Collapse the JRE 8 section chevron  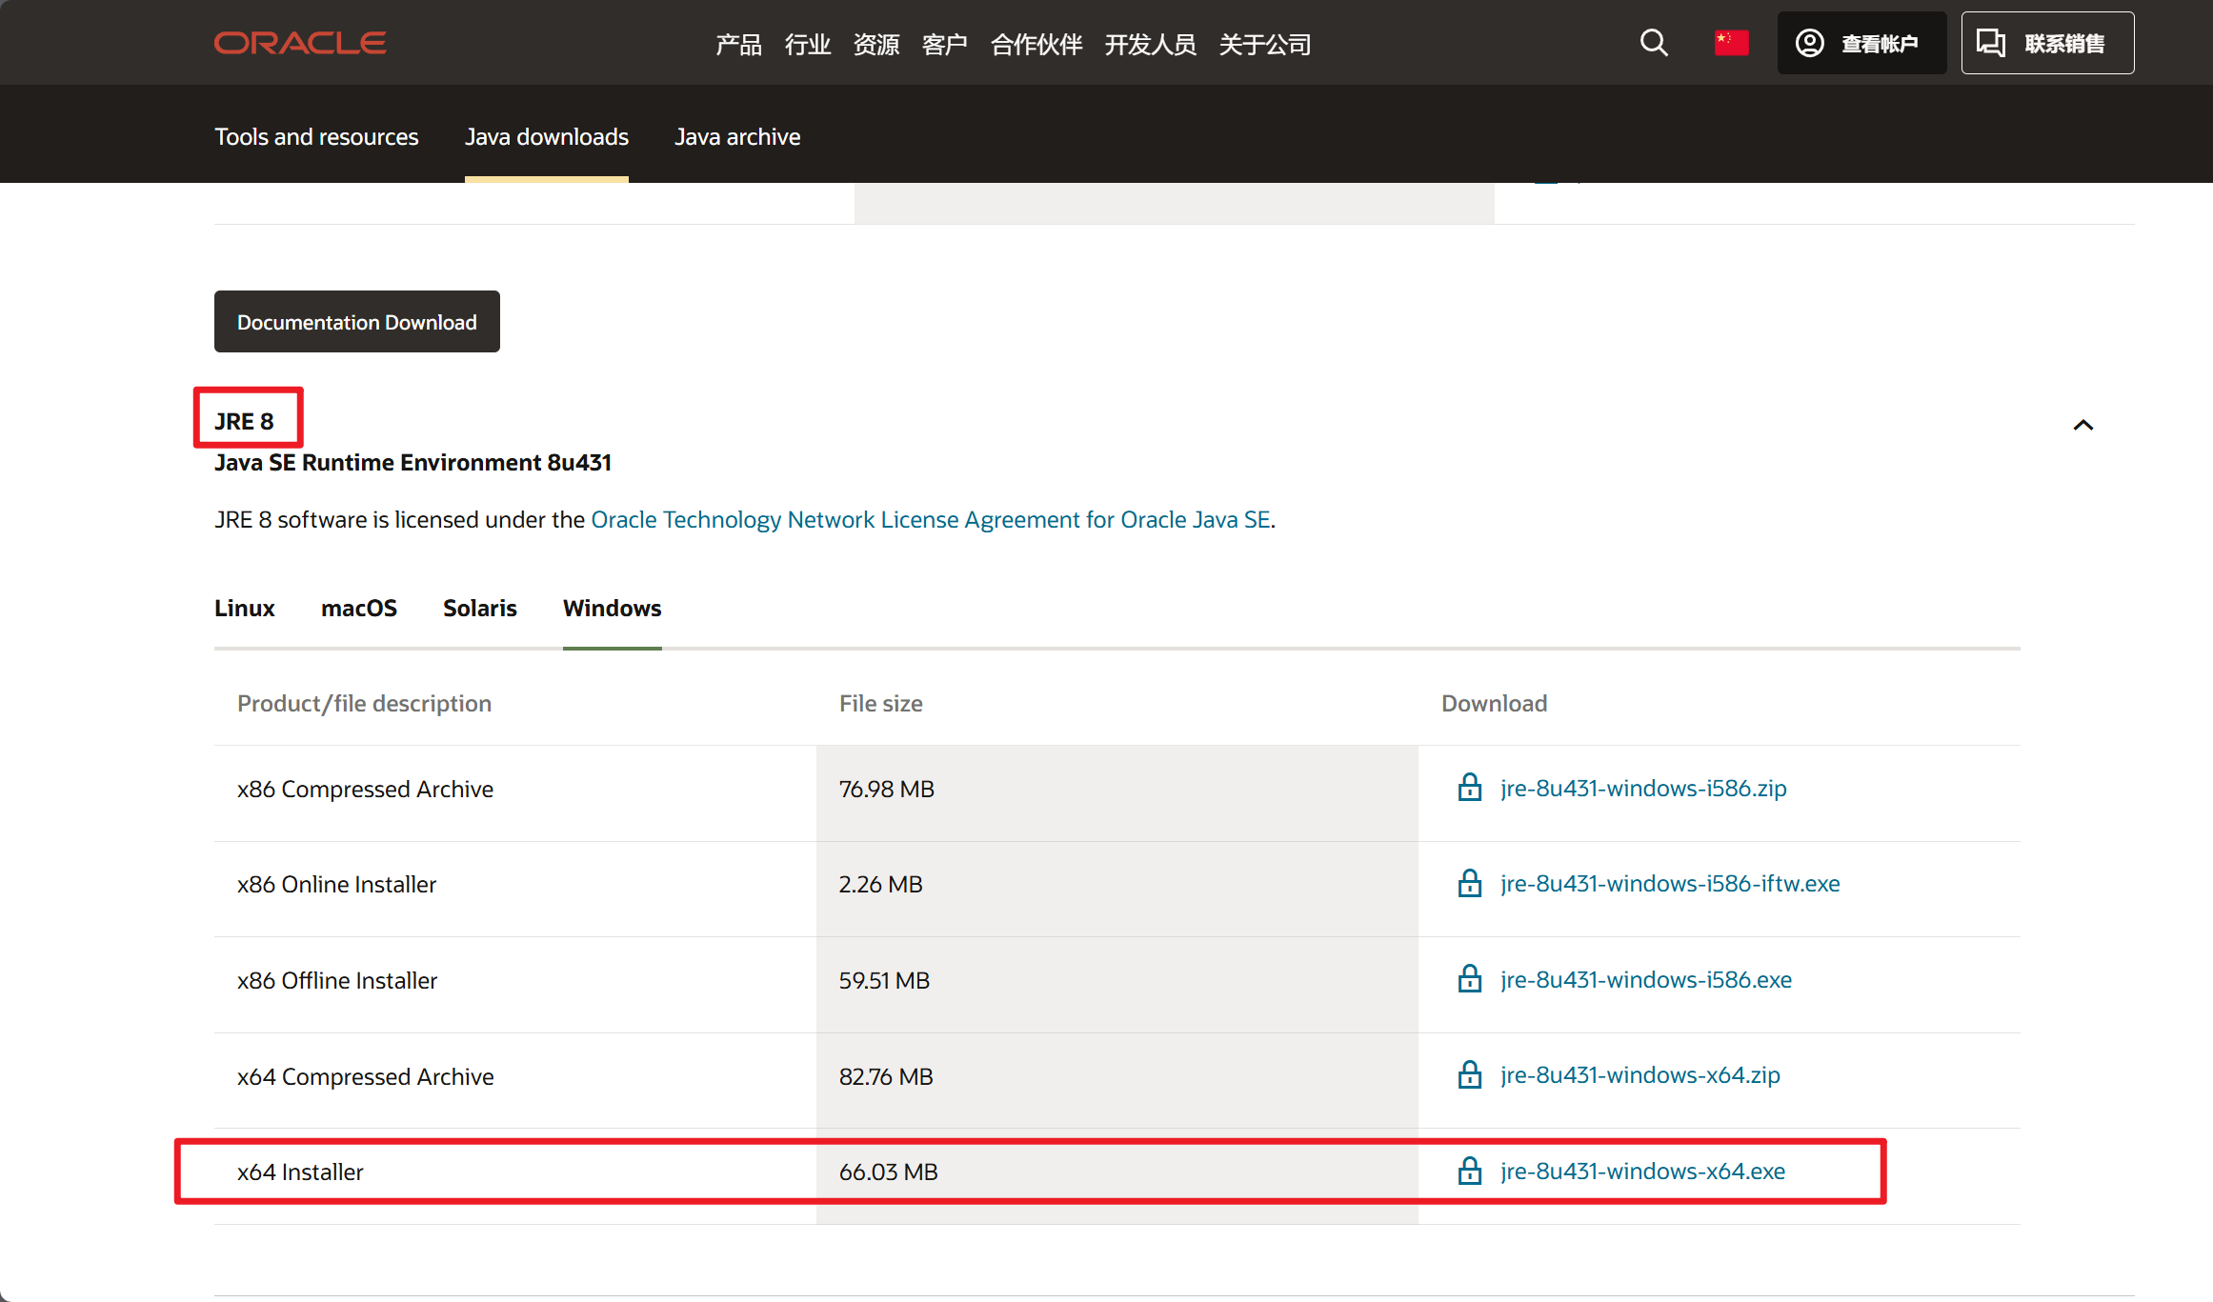(x=2083, y=425)
